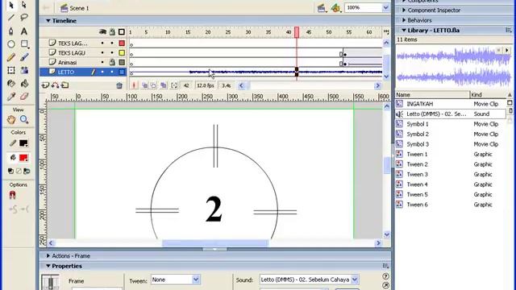
Task: Expand the Component Inspector panel
Action: click(x=404, y=10)
